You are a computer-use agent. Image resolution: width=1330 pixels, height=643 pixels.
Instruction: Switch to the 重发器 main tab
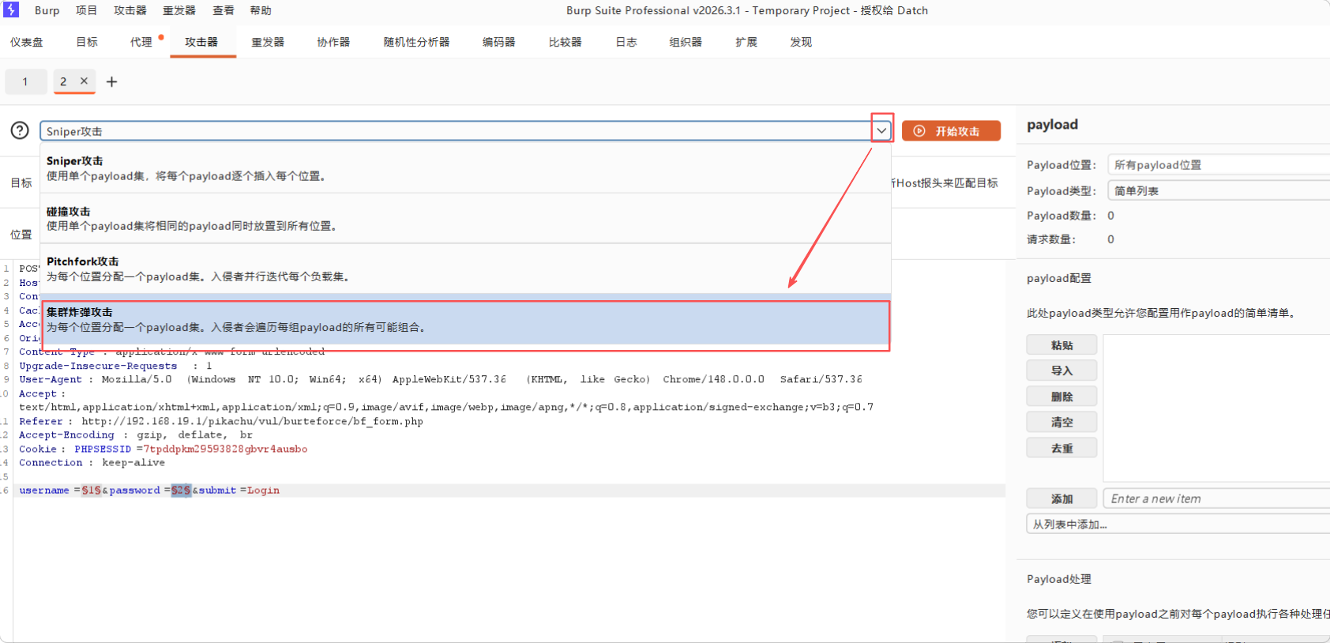(x=268, y=42)
